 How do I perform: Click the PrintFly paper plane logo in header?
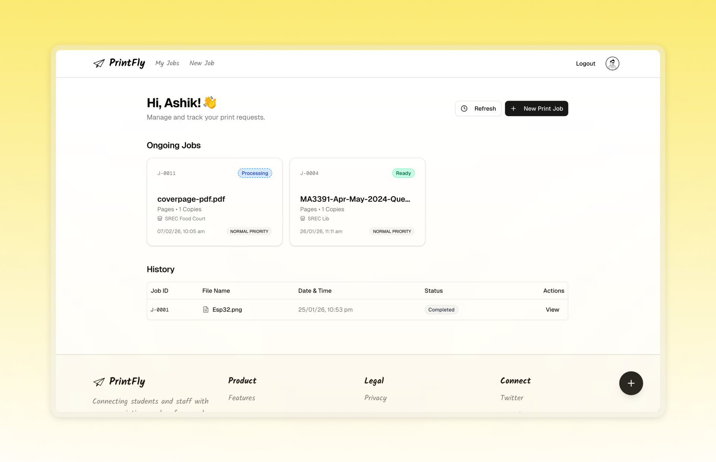pyautogui.click(x=99, y=63)
